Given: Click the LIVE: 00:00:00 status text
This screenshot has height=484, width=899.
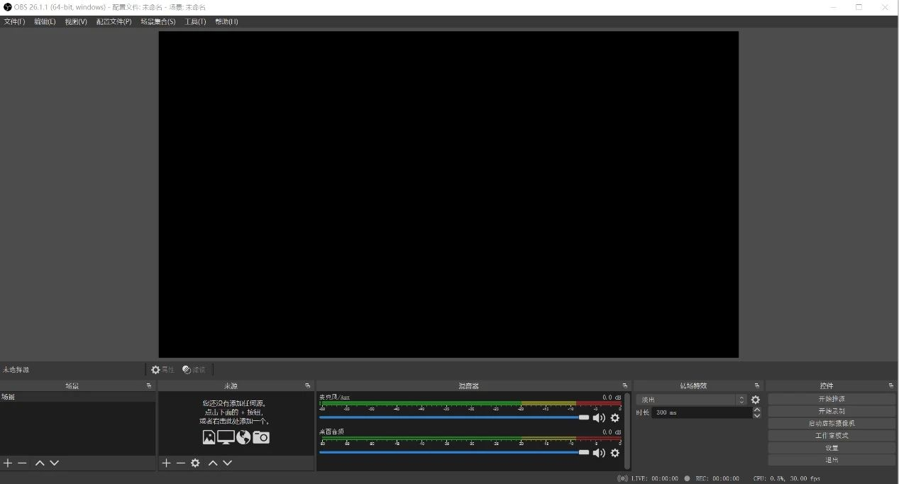Looking at the screenshot, I should (x=654, y=479).
